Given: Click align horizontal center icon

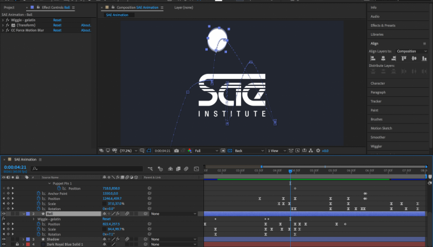Looking at the screenshot, I should tap(383, 58).
